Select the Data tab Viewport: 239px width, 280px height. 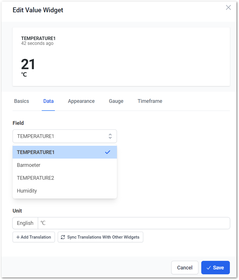48,101
